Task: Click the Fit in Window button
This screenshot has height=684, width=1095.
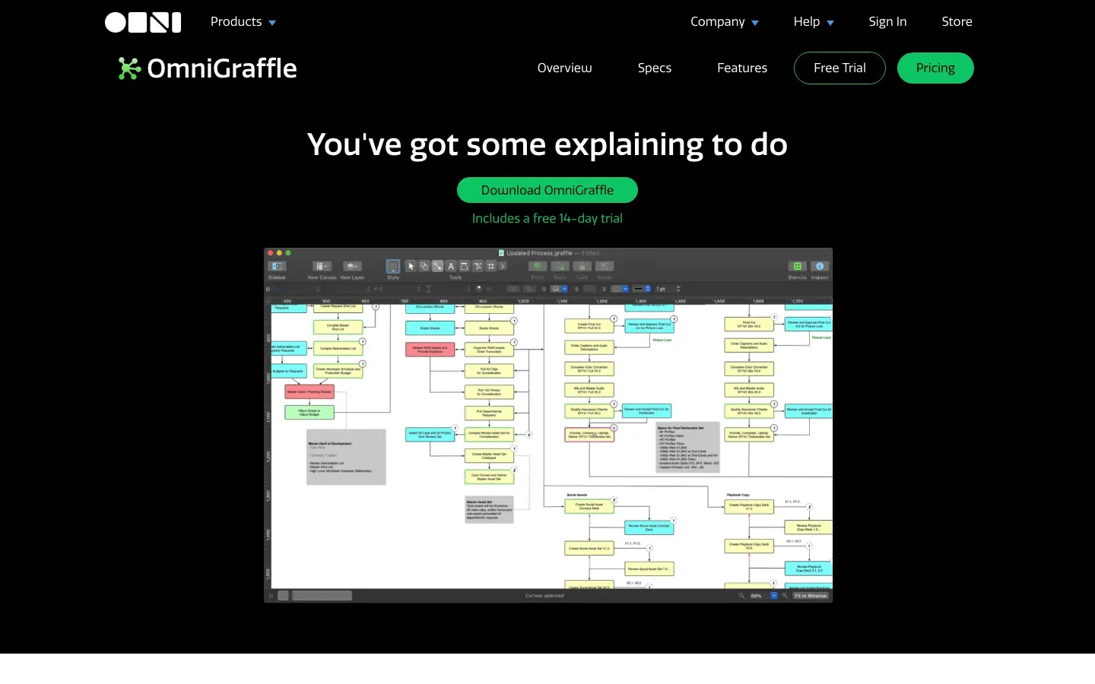Action: [x=811, y=596]
